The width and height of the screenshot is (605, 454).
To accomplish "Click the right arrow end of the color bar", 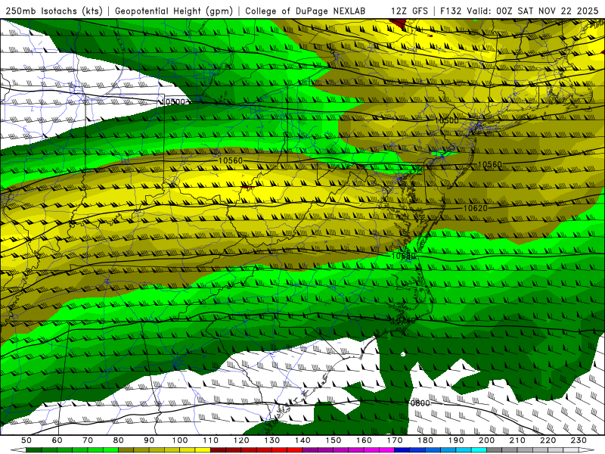I will click(x=587, y=450).
